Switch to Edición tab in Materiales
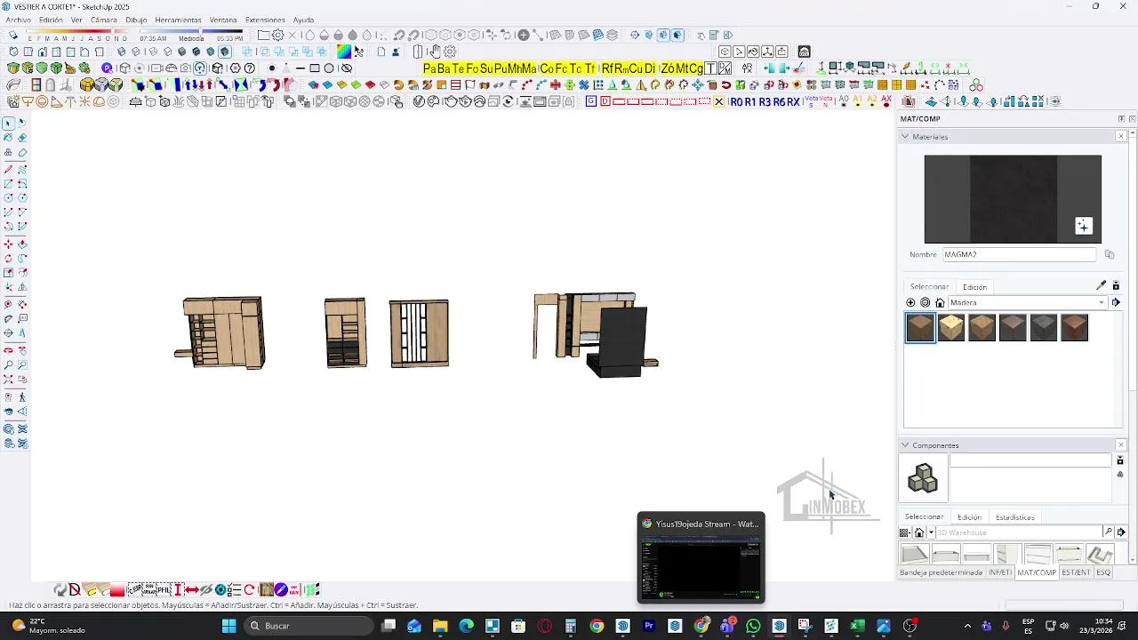Image resolution: width=1138 pixels, height=640 pixels. [974, 287]
